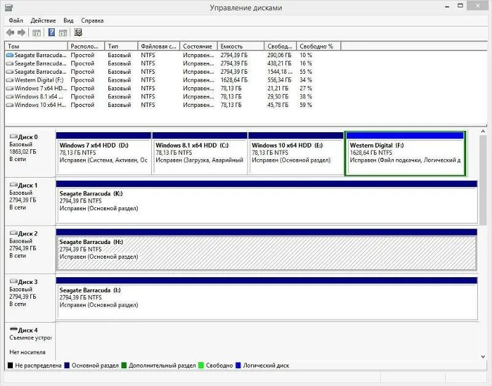The width and height of the screenshot is (492, 386).
Task: Select the Диск 1 disk icon
Action: coord(14,184)
